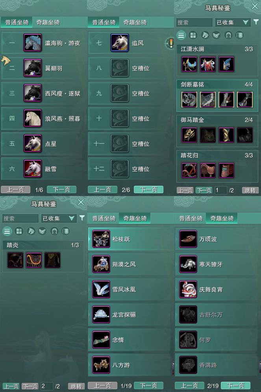Open 已收集 dropdown above 江潇水澜 set
Screen dimensions: 261x392
click(x=233, y=22)
